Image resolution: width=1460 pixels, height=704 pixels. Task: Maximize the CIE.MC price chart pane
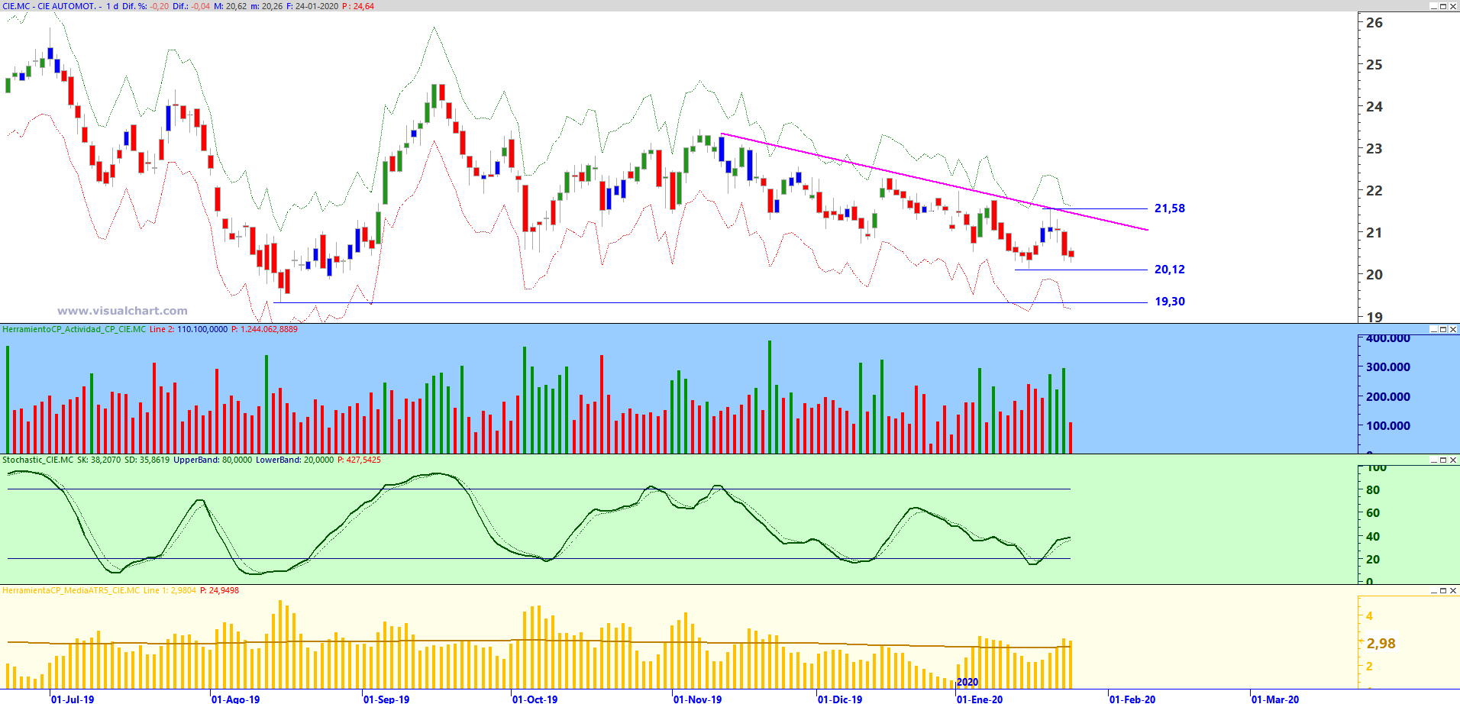click(1443, 6)
